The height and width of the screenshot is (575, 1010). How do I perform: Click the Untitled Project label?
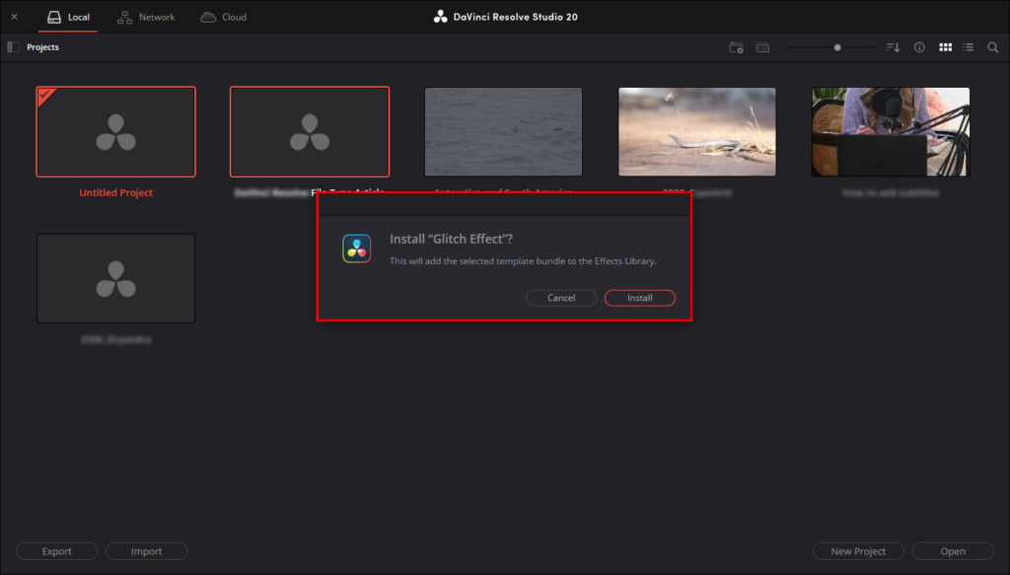tap(116, 192)
